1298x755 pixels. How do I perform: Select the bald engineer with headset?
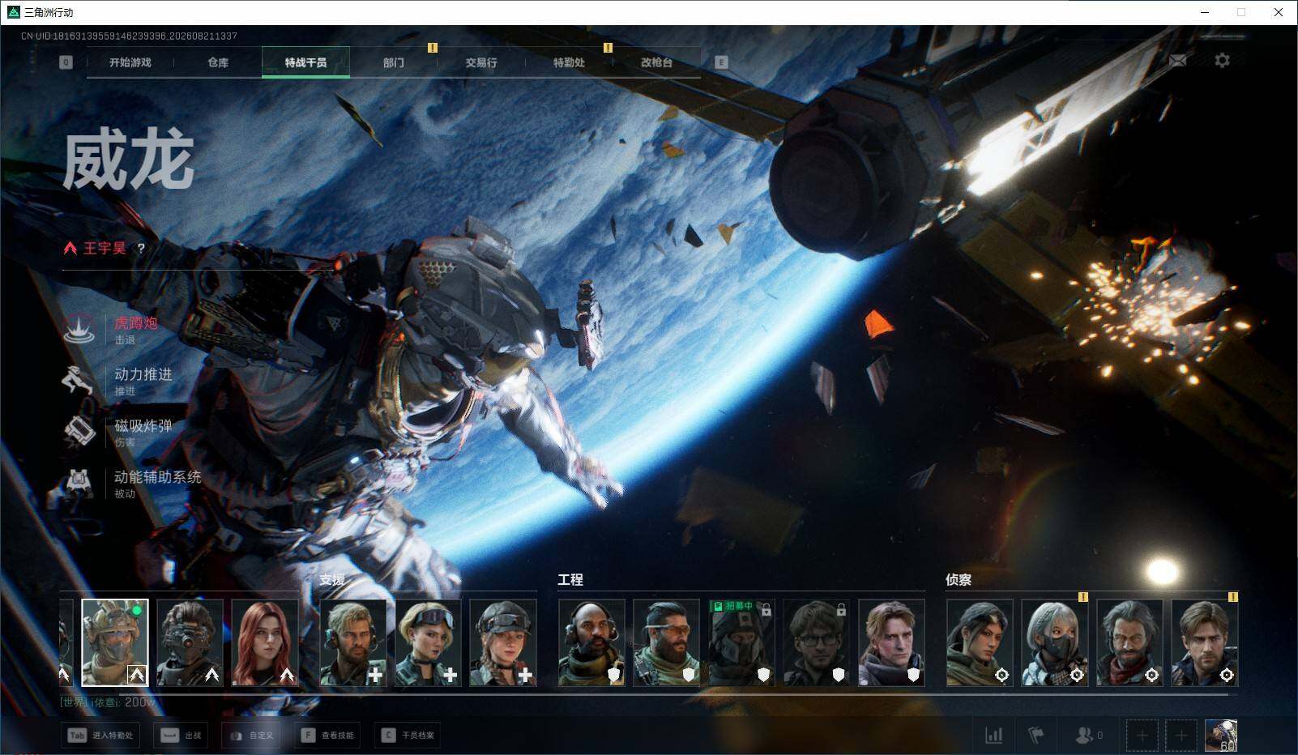591,642
